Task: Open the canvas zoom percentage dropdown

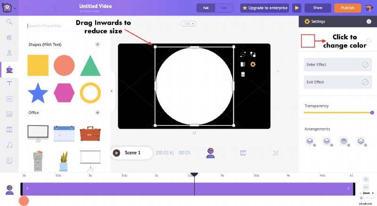Action: click(x=188, y=24)
